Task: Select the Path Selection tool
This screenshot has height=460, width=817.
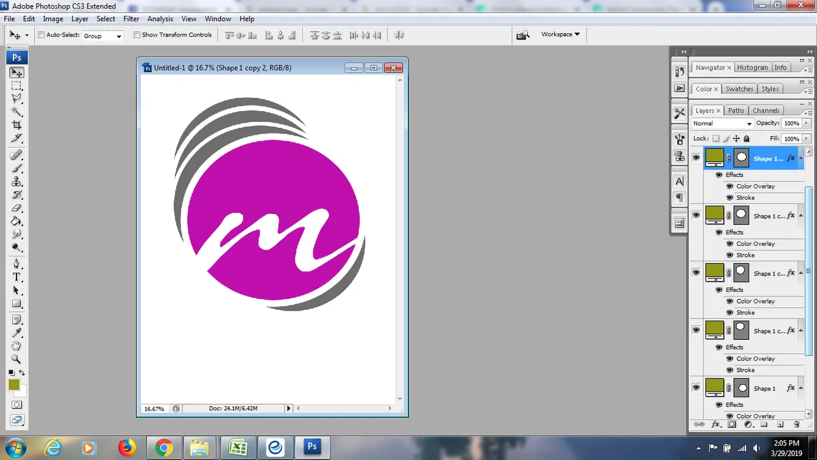Action: tap(17, 291)
